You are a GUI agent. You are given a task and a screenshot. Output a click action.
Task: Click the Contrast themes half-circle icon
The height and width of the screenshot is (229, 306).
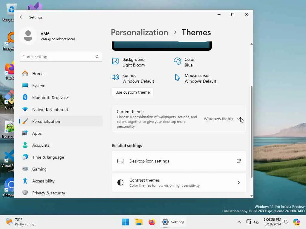[x=120, y=182]
